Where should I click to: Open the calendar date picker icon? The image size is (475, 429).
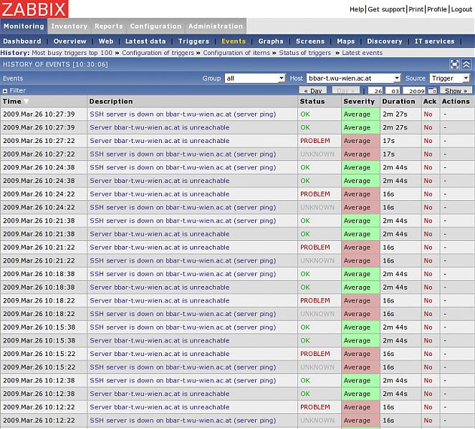pyautogui.click(x=432, y=91)
